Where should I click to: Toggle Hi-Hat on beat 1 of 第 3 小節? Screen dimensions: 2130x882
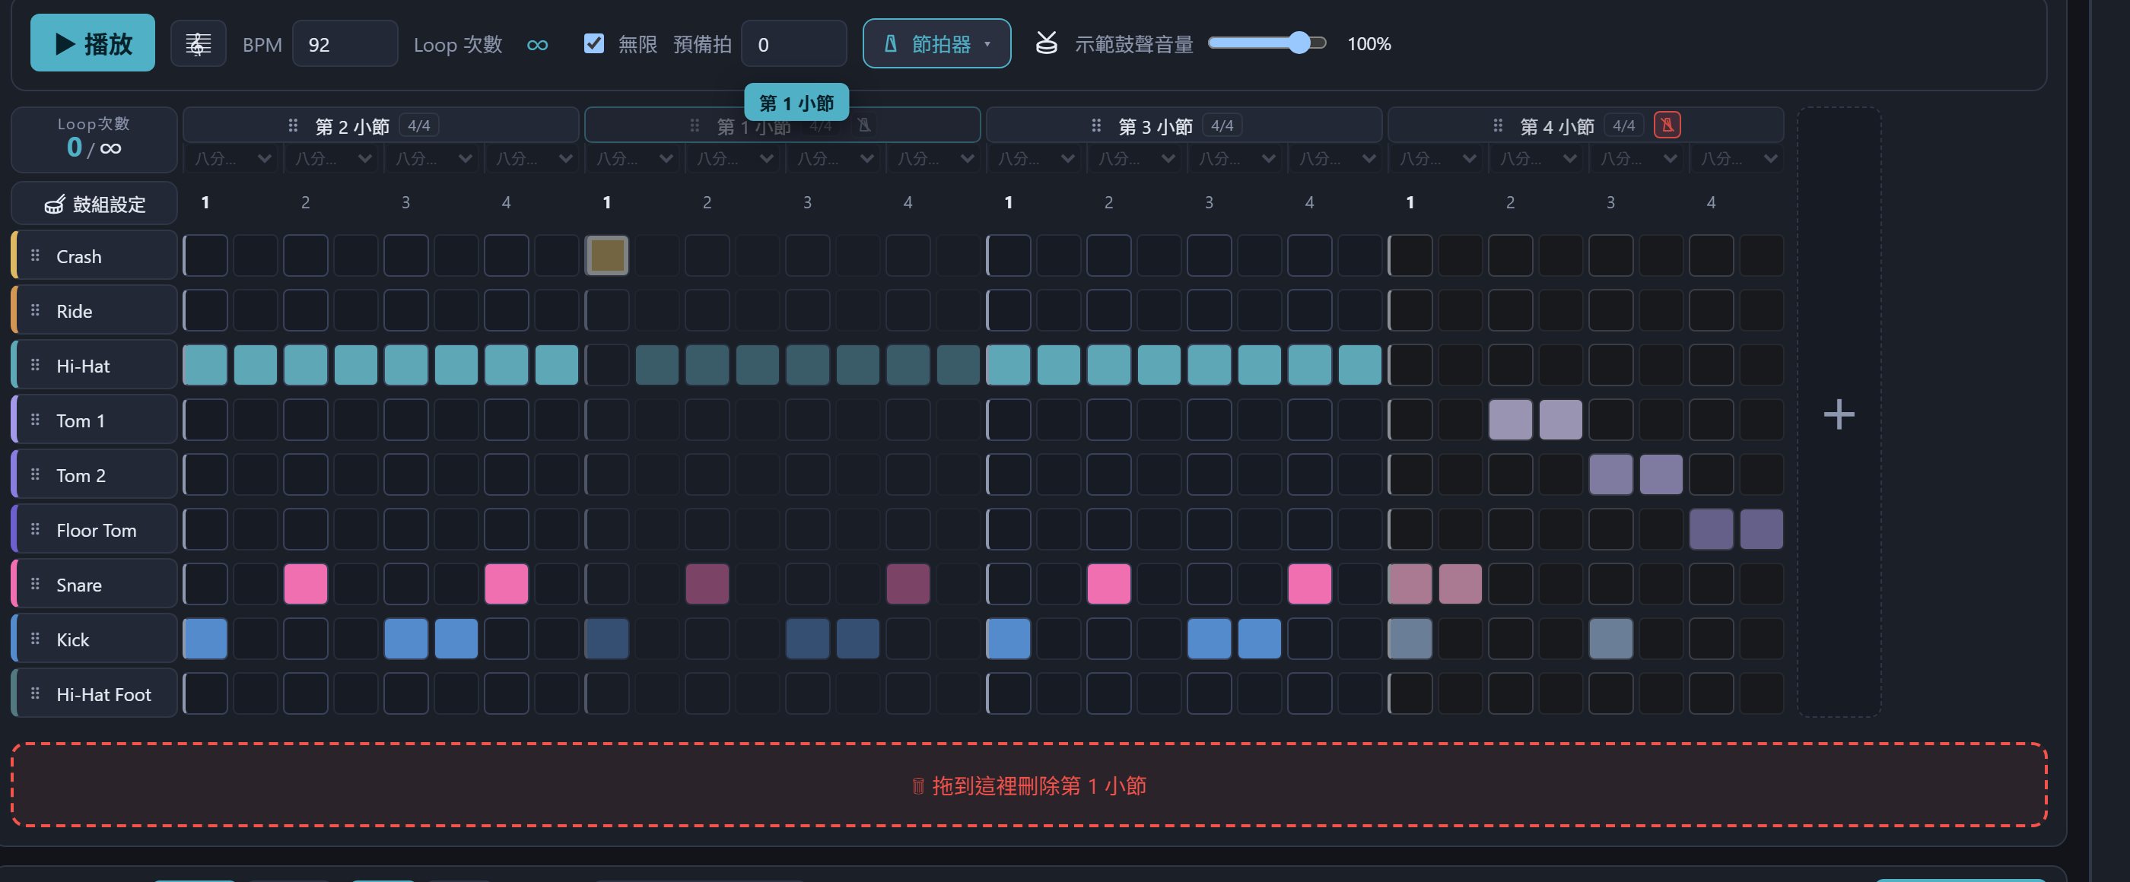click(1009, 364)
